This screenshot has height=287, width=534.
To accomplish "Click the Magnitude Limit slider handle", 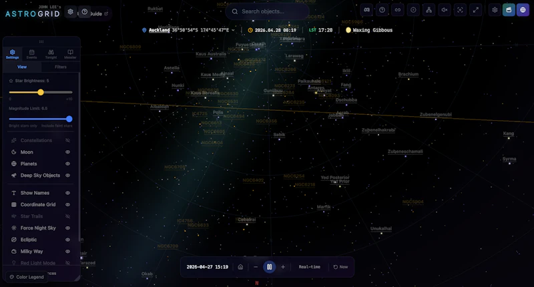I will tap(69, 119).
